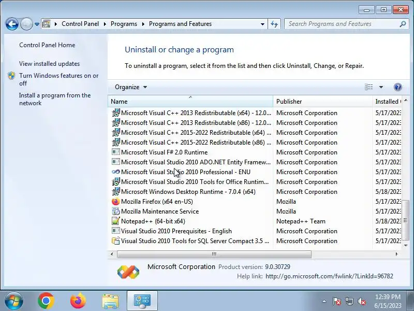Screen dimensions: 414x311
Task: Select the Mozilla Firefox program icon
Action: click(x=115, y=202)
